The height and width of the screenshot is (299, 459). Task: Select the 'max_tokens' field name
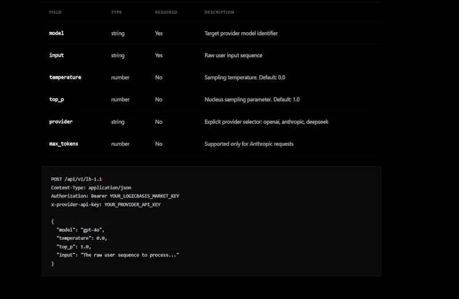pyautogui.click(x=64, y=144)
